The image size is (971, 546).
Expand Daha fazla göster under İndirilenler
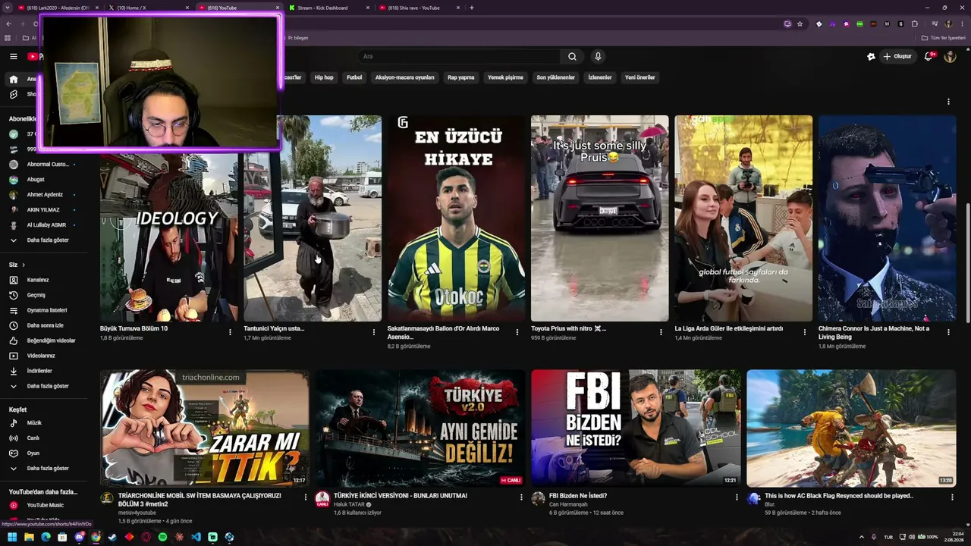pyautogui.click(x=48, y=386)
